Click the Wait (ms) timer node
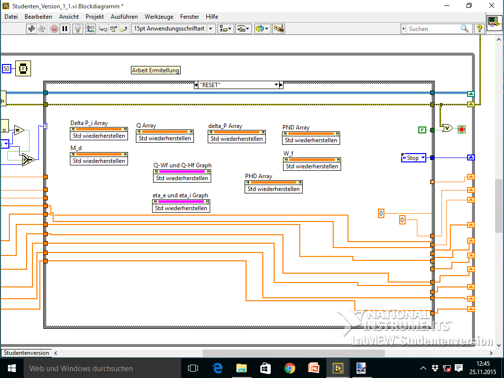504x378 pixels. [x=23, y=68]
